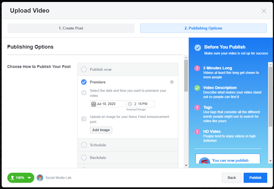Open the 2. Publishing Options tab
The image size is (274, 189).
click(203, 28)
